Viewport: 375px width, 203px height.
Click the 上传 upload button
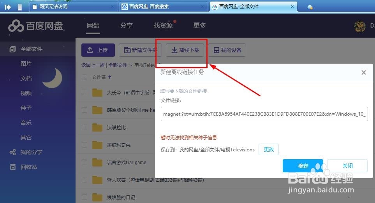click(98, 50)
